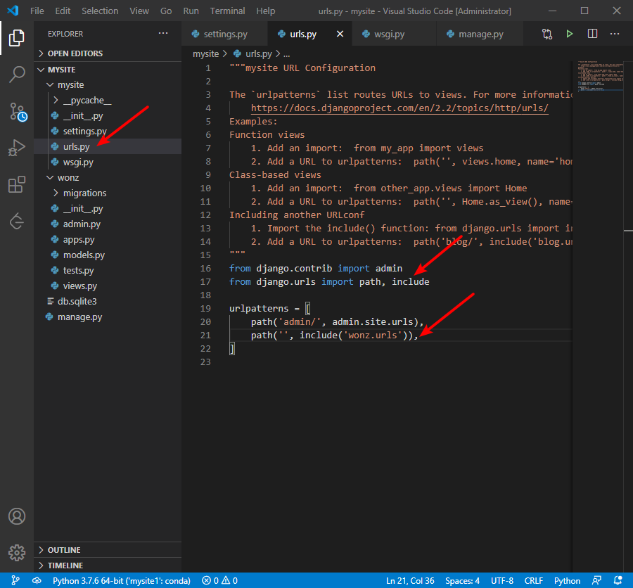Select Python 3.7.6 interpreter in status bar

[122, 581]
